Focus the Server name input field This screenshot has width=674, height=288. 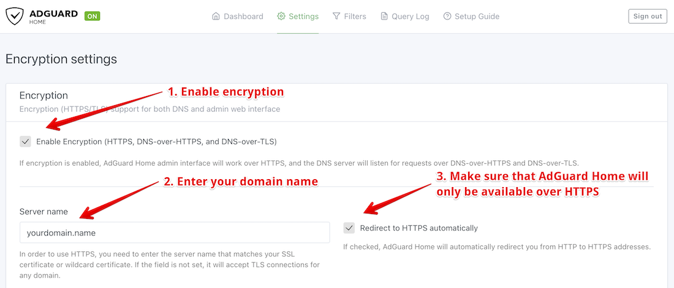click(175, 232)
